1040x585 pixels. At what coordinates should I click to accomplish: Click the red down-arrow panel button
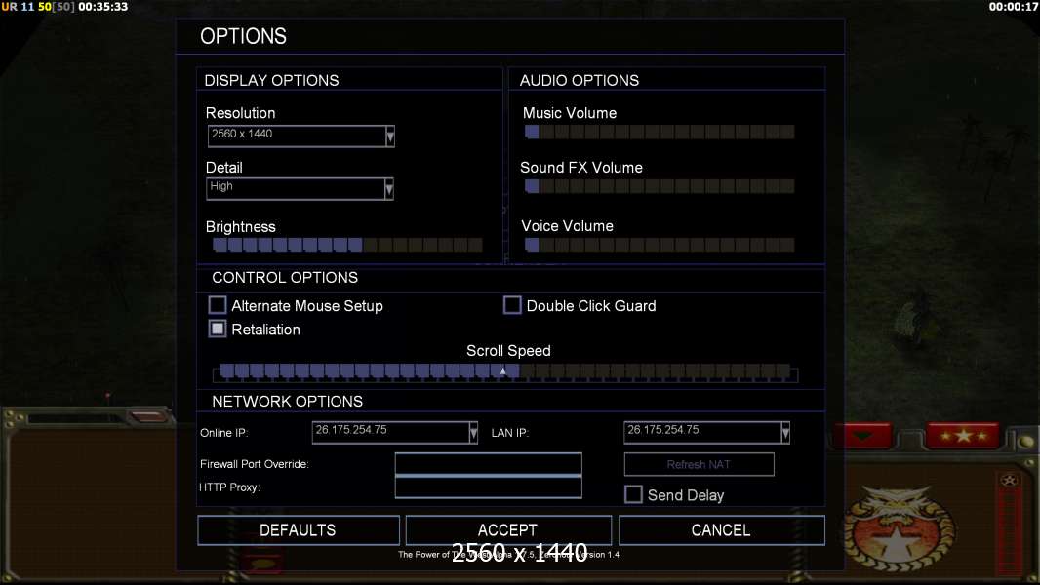coord(862,435)
